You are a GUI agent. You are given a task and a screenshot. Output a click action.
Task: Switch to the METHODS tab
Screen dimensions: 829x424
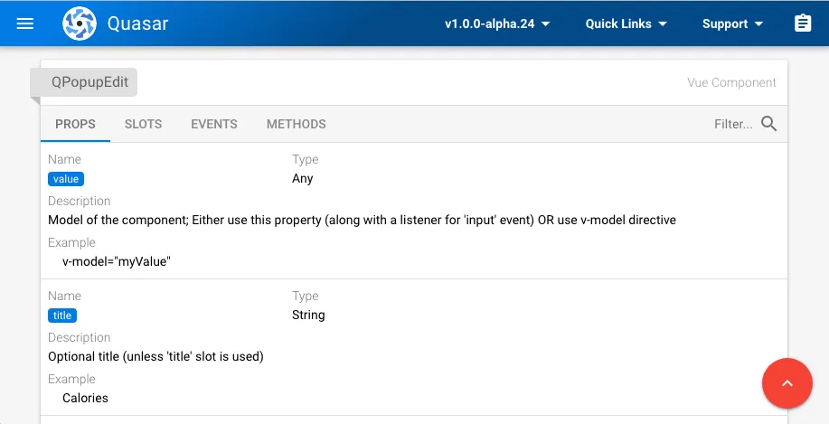(x=297, y=124)
